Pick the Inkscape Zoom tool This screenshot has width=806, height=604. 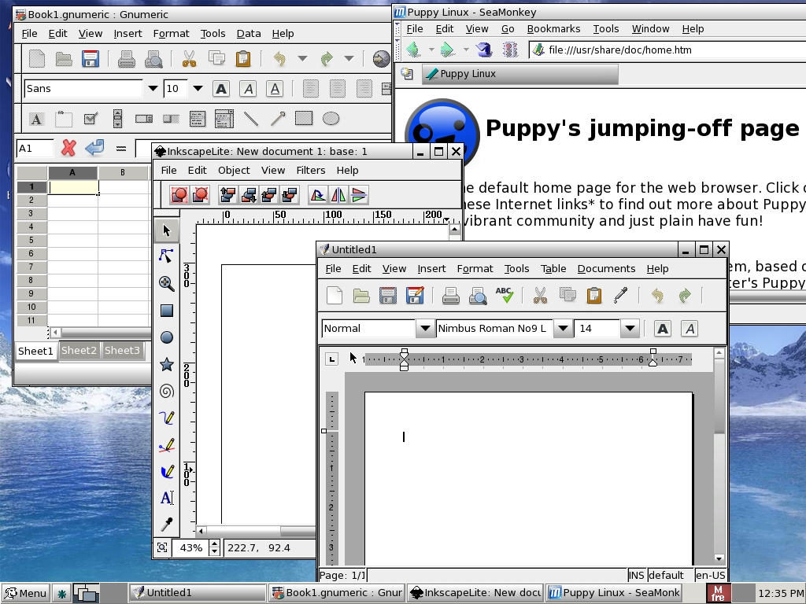point(166,284)
